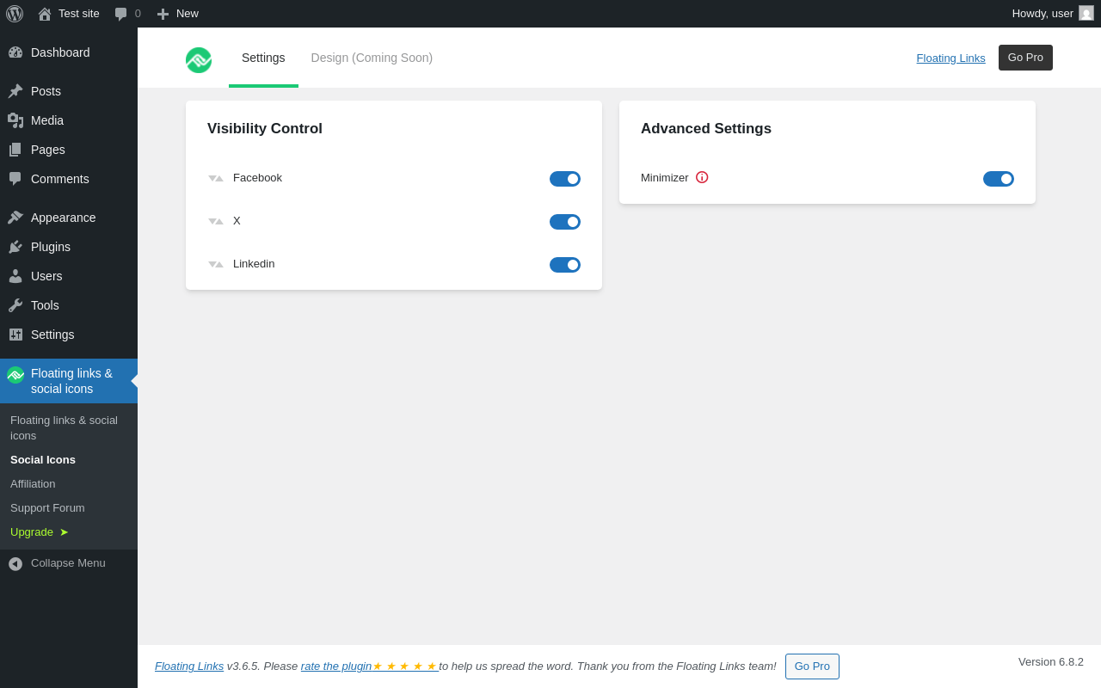Switch to Design (Coming Soon) tab
The width and height of the screenshot is (1101, 688).
(x=372, y=58)
